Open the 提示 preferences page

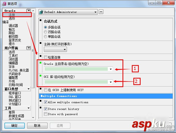coord(12,44)
